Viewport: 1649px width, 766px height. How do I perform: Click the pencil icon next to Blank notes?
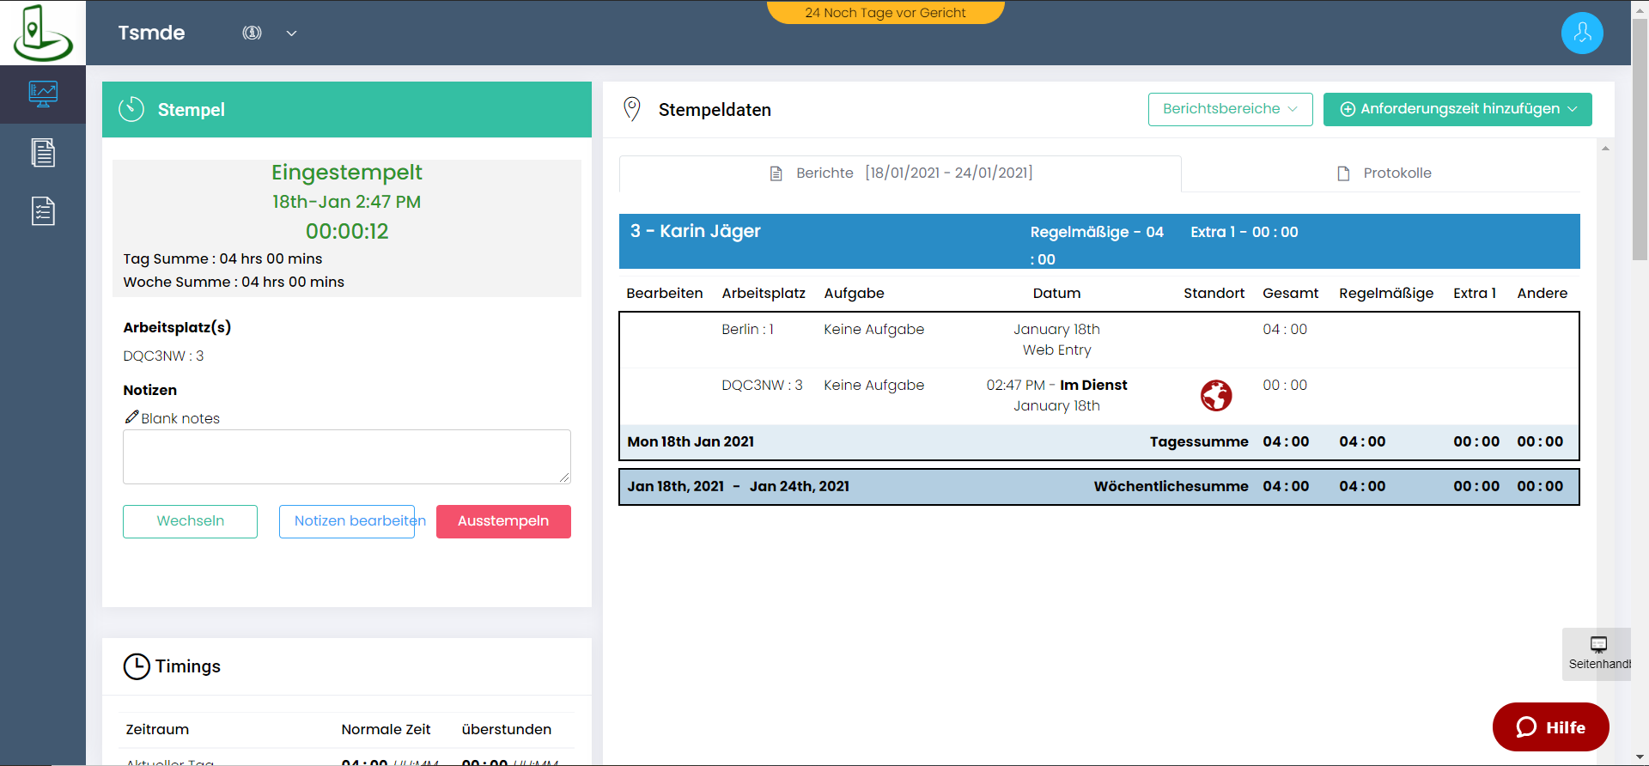[x=131, y=417]
